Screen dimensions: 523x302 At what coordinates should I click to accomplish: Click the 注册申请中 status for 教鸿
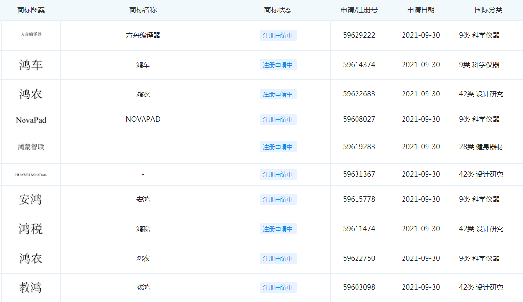coord(278,287)
